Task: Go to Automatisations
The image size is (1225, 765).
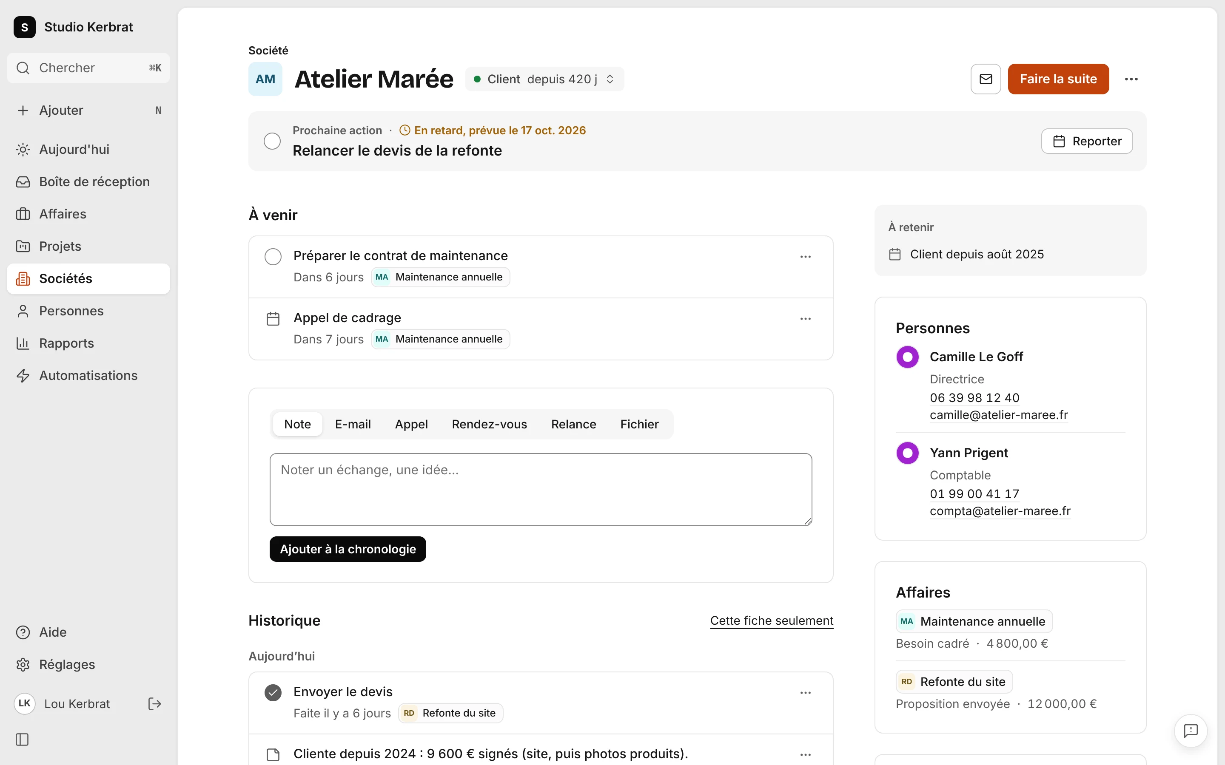Action: [x=88, y=375]
